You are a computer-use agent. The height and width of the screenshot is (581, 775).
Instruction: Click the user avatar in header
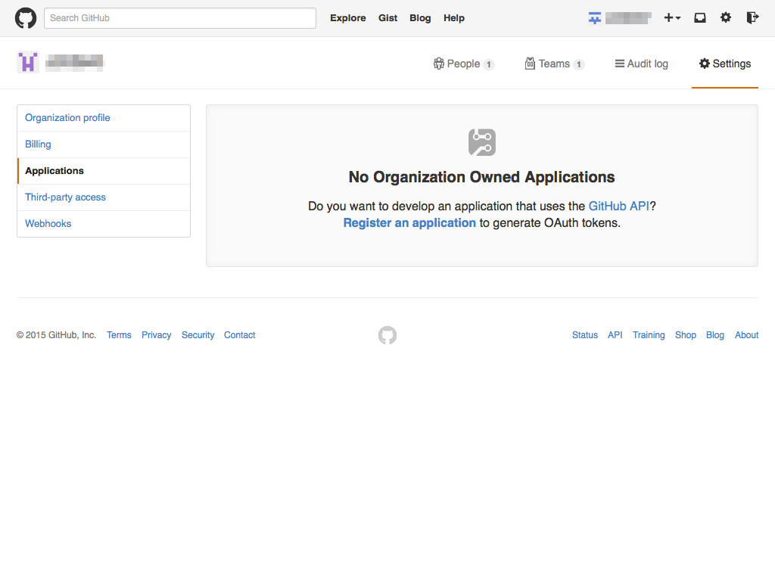[595, 18]
